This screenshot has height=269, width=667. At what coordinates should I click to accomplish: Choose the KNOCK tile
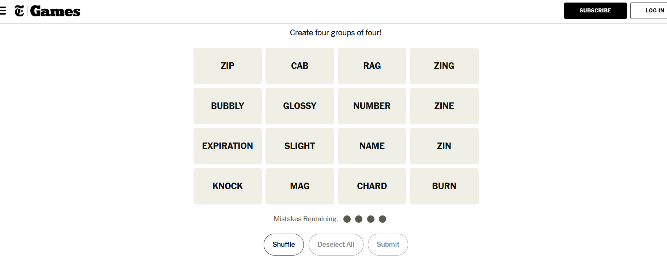pyautogui.click(x=227, y=186)
